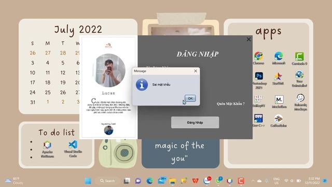
Task: Launch Camtasia 9 from the desktop
Action: pos(299,58)
